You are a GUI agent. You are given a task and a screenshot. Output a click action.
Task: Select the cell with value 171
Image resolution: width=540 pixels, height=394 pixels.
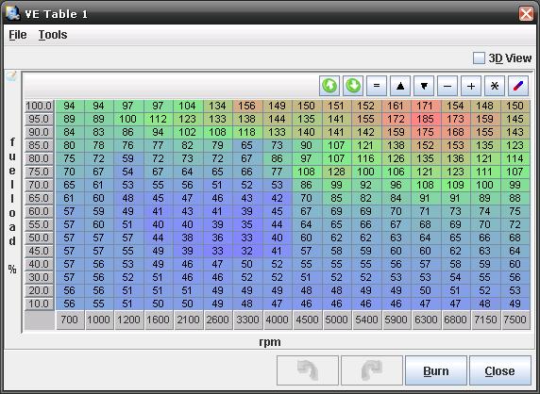pyautogui.click(x=426, y=106)
